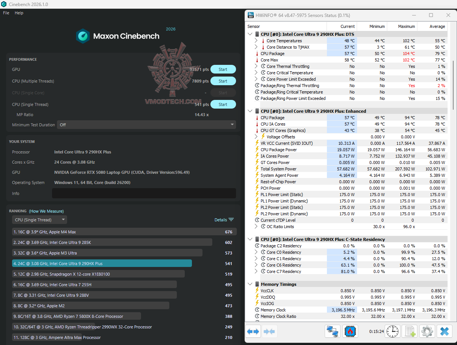
Task: Open the Help menu in Cinebench
Action: pos(19,13)
